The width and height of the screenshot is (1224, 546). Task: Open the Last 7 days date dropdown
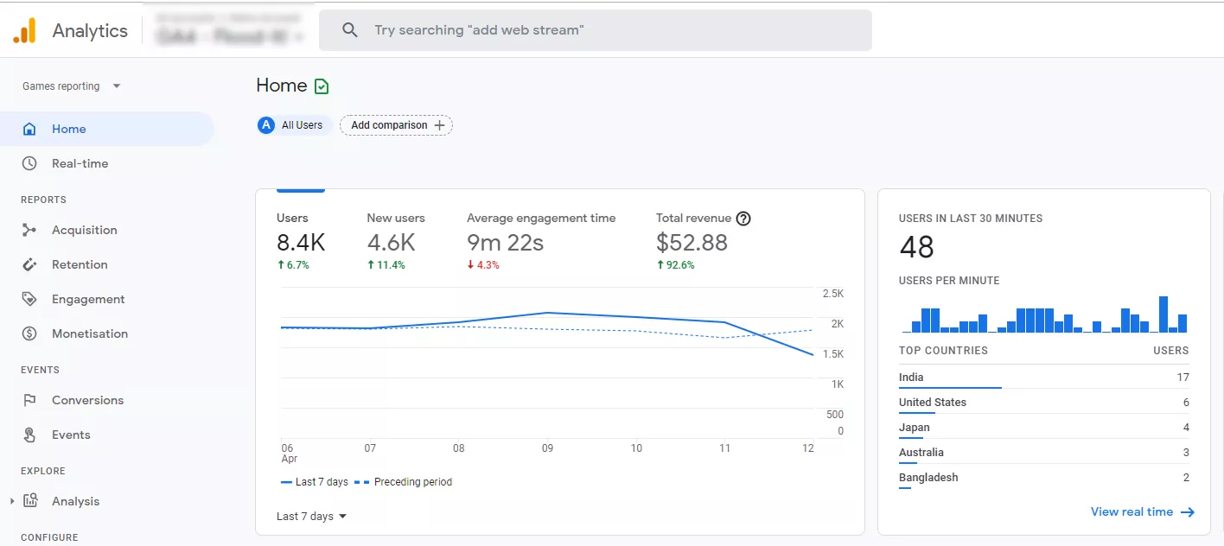[311, 517]
